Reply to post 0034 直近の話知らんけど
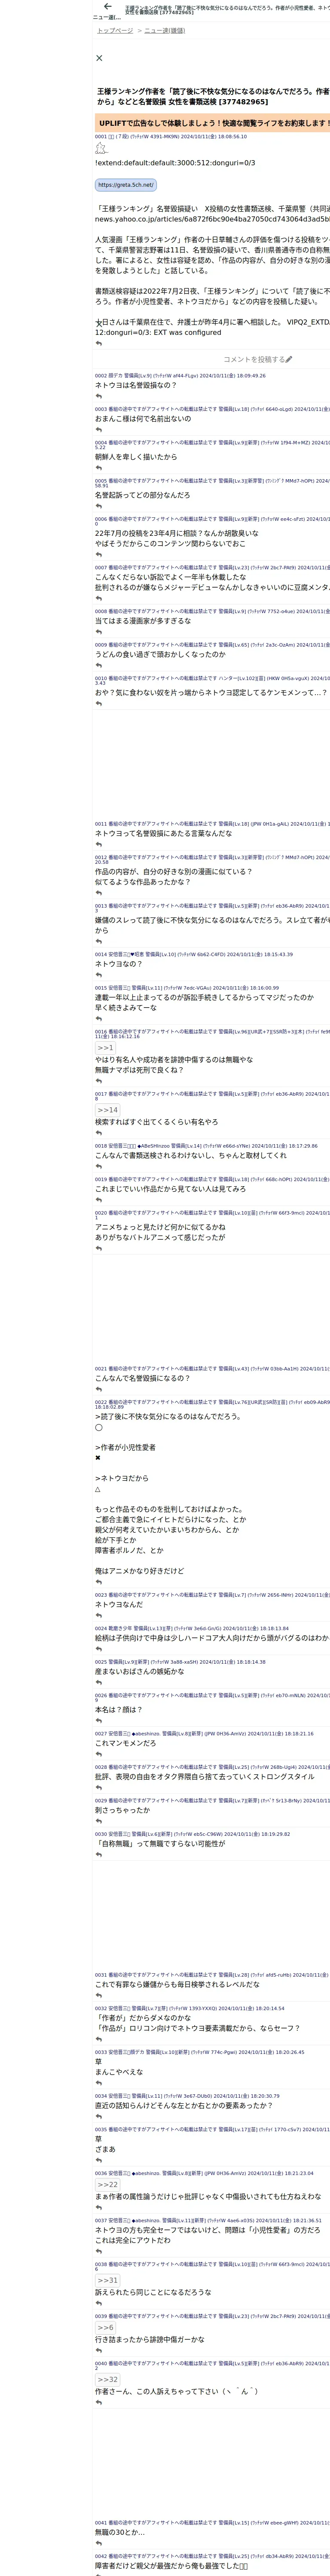The image size is (330, 2576). click(x=98, y=2117)
